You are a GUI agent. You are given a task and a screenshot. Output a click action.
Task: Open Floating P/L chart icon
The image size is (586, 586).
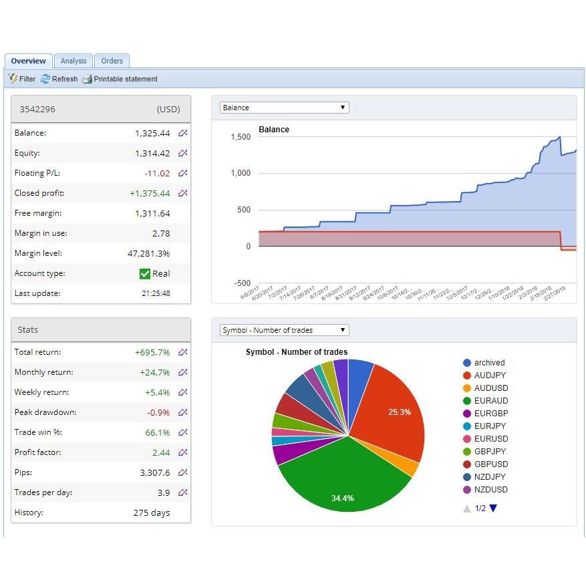[183, 174]
